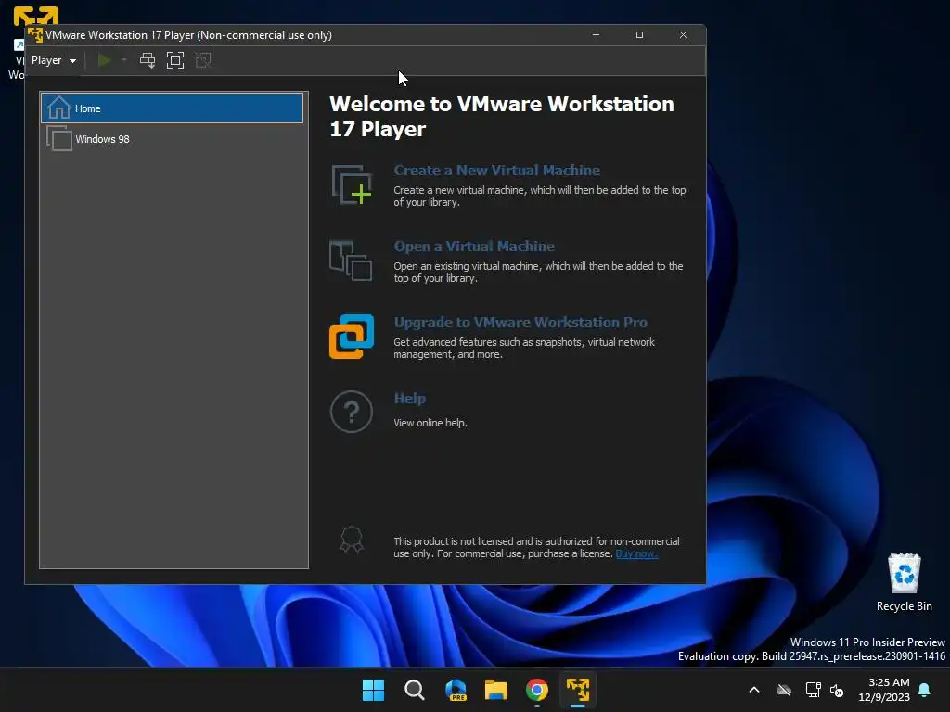Select Home in the library list
950x712 pixels.
[x=172, y=108]
